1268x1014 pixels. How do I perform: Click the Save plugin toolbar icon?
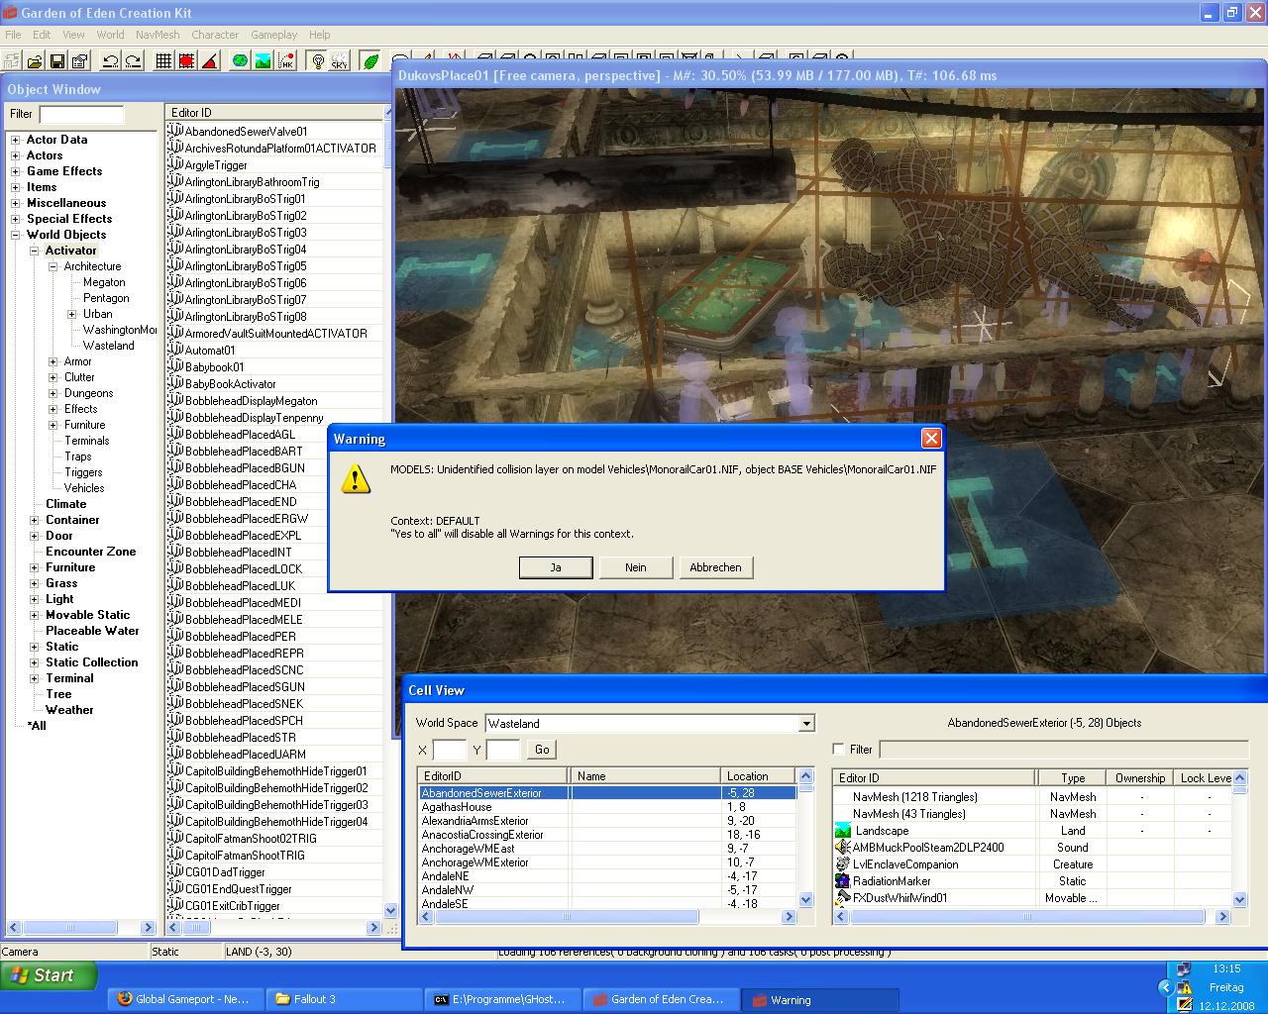57,61
